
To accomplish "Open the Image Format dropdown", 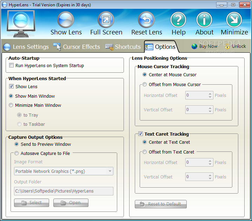I will click(x=64, y=171).
